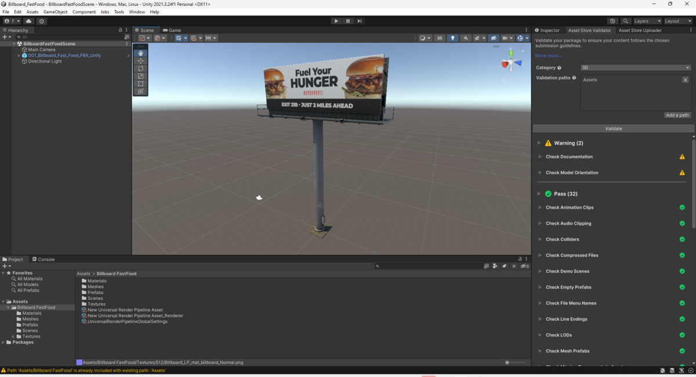Select the Move tool in scene toolbar

pos(140,61)
